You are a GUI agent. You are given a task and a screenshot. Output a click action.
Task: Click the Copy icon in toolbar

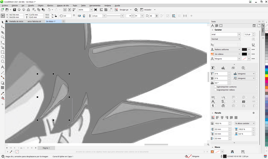pos(39,10)
